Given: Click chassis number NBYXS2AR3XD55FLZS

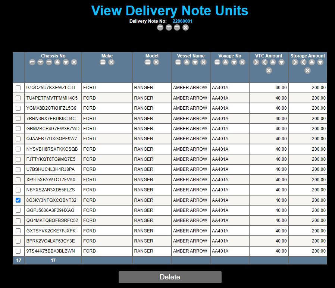Looking at the screenshot, I should [x=50, y=190].
